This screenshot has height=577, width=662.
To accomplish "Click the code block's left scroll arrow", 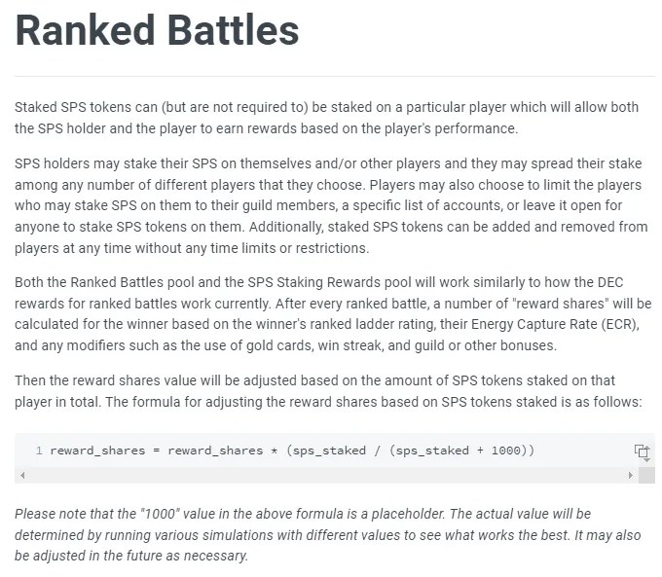I will pos(22,475).
